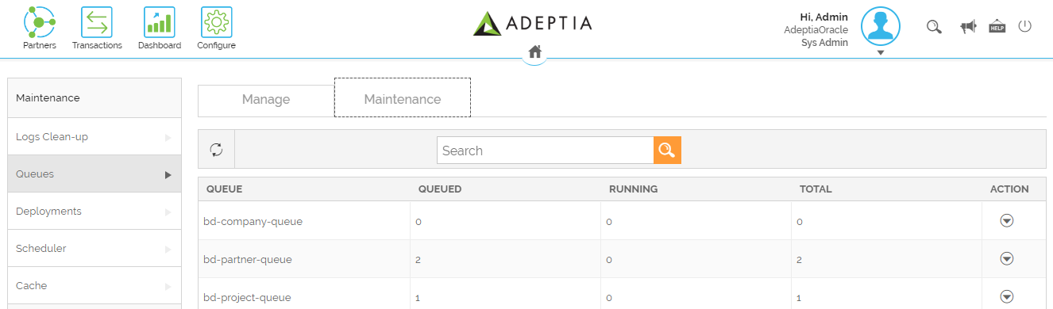Select Scheduler in the sidebar
Screen dimensions: 1053x309
[94, 248]
